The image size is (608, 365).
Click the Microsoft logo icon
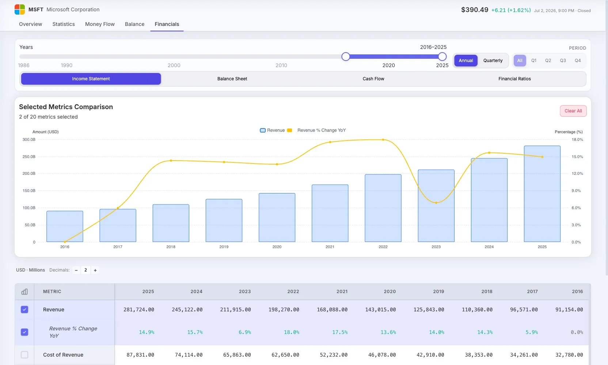(x=20, y=9)
